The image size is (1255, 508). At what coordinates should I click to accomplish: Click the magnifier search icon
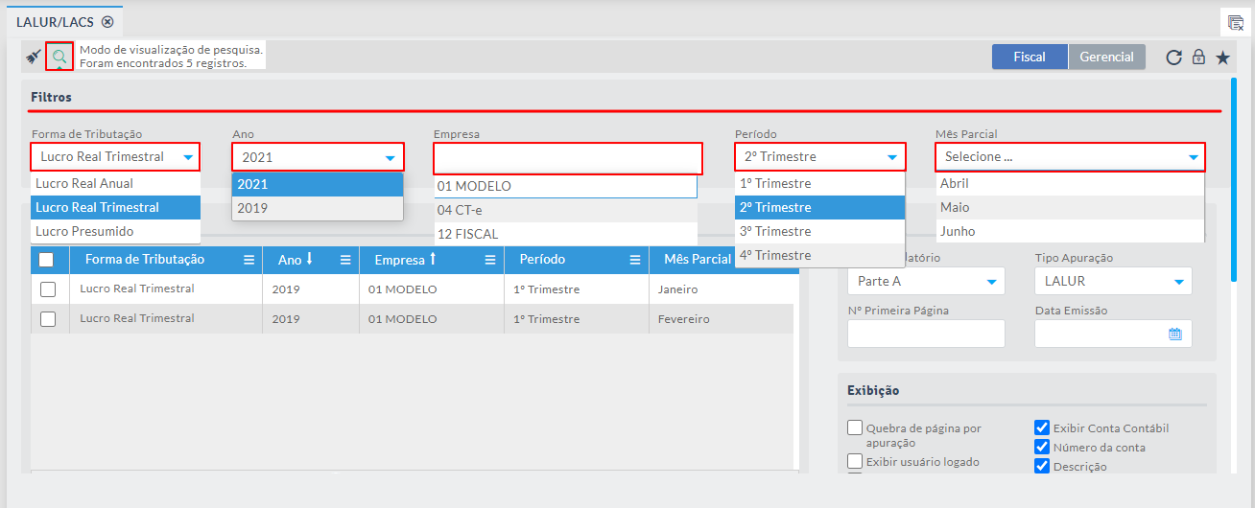[59, 57]
